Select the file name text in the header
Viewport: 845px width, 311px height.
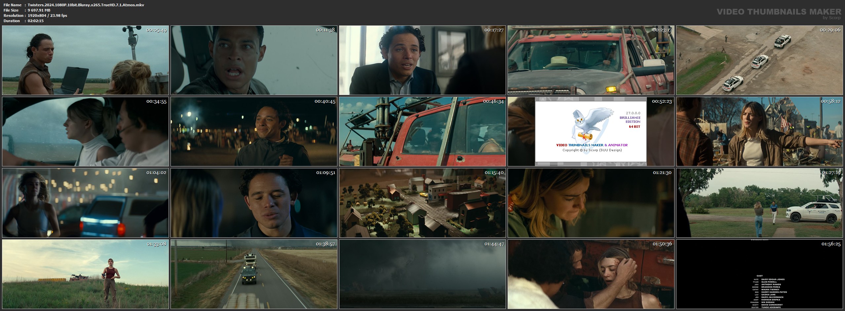[x=86, y=5]
